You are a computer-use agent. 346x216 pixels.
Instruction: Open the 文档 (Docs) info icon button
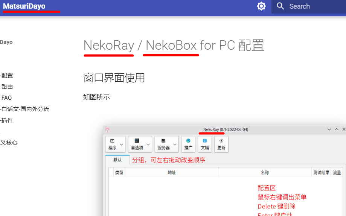click(x=205, y=144)
